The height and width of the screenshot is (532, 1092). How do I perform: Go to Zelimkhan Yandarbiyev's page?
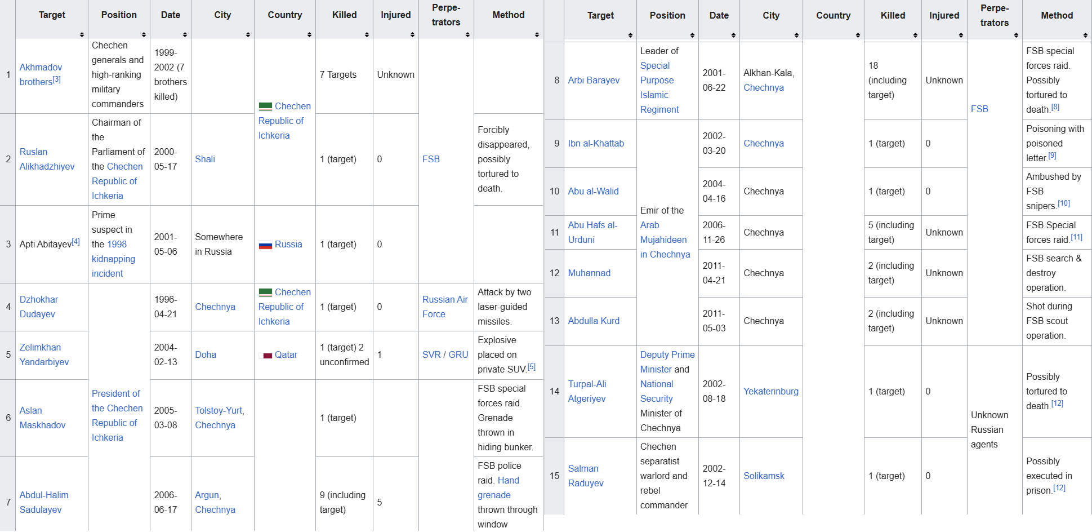[x=44, y=354]
